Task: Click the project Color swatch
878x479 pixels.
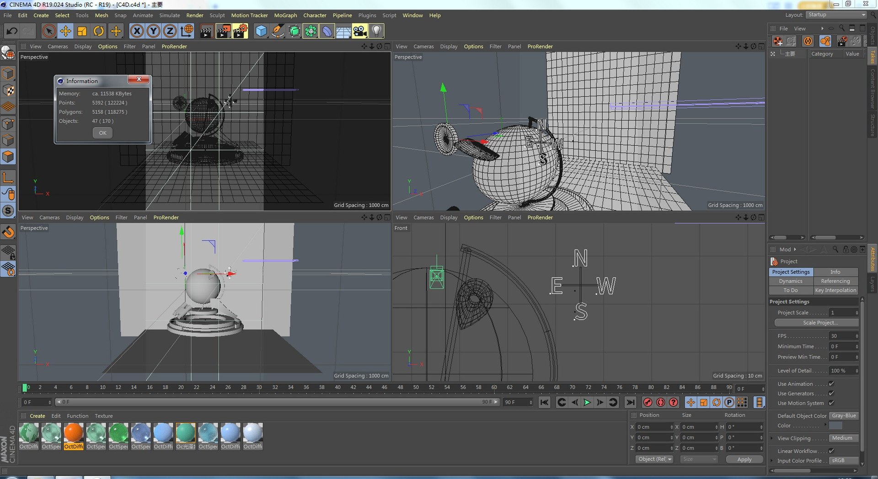Action: coord(835,426)
